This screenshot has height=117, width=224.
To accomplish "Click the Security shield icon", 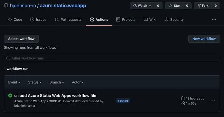I will [x=166, y=20].
